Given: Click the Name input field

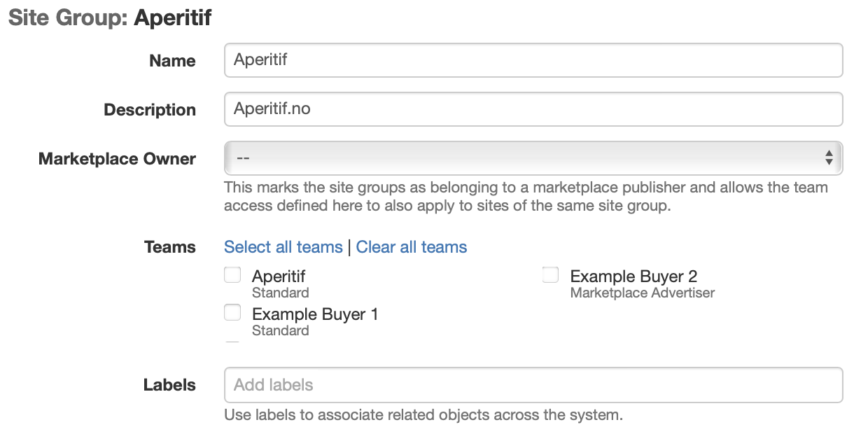Looking at the screenshot, I should pyautogui.click(x=533, y=60).
